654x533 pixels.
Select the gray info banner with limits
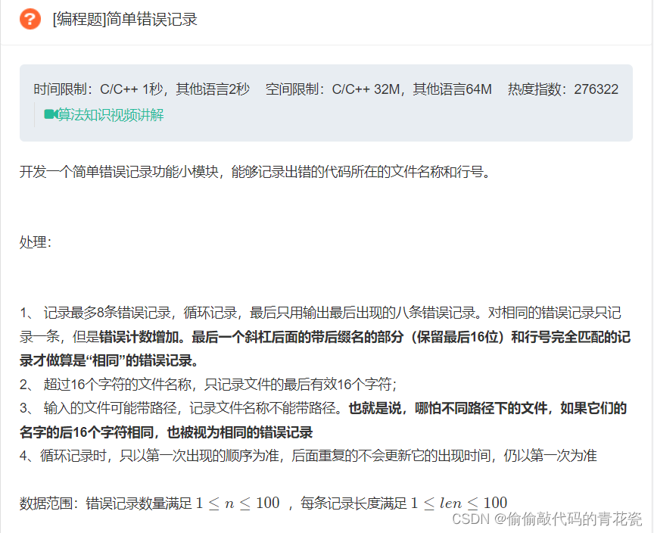coord(327,102)
